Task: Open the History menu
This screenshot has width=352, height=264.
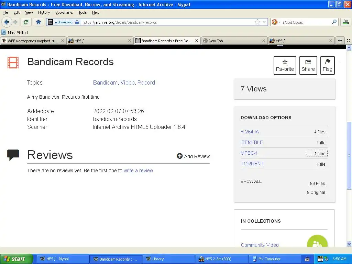Action: [x=44, y=13]
